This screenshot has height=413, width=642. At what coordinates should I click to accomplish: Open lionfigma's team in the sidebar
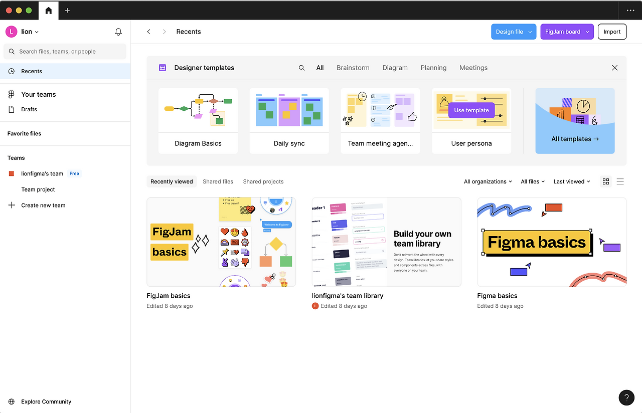[42, 173]
